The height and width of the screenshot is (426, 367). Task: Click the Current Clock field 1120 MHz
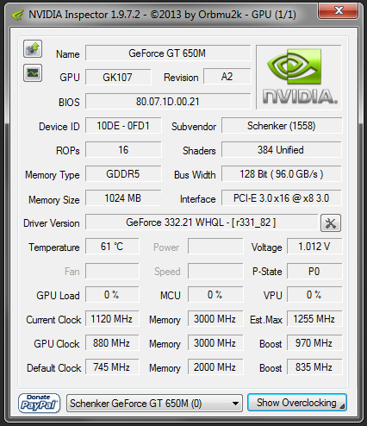click(x=112, y=319)
